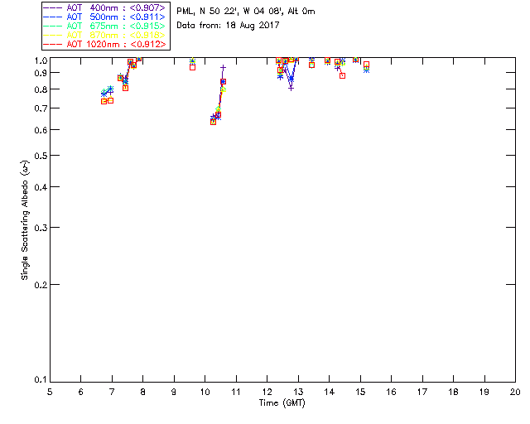The width and height of the screenshot is (530, 424).
Task: Select the 'Data from: 18 Aug 2017' text
Action: click(229, 26)
